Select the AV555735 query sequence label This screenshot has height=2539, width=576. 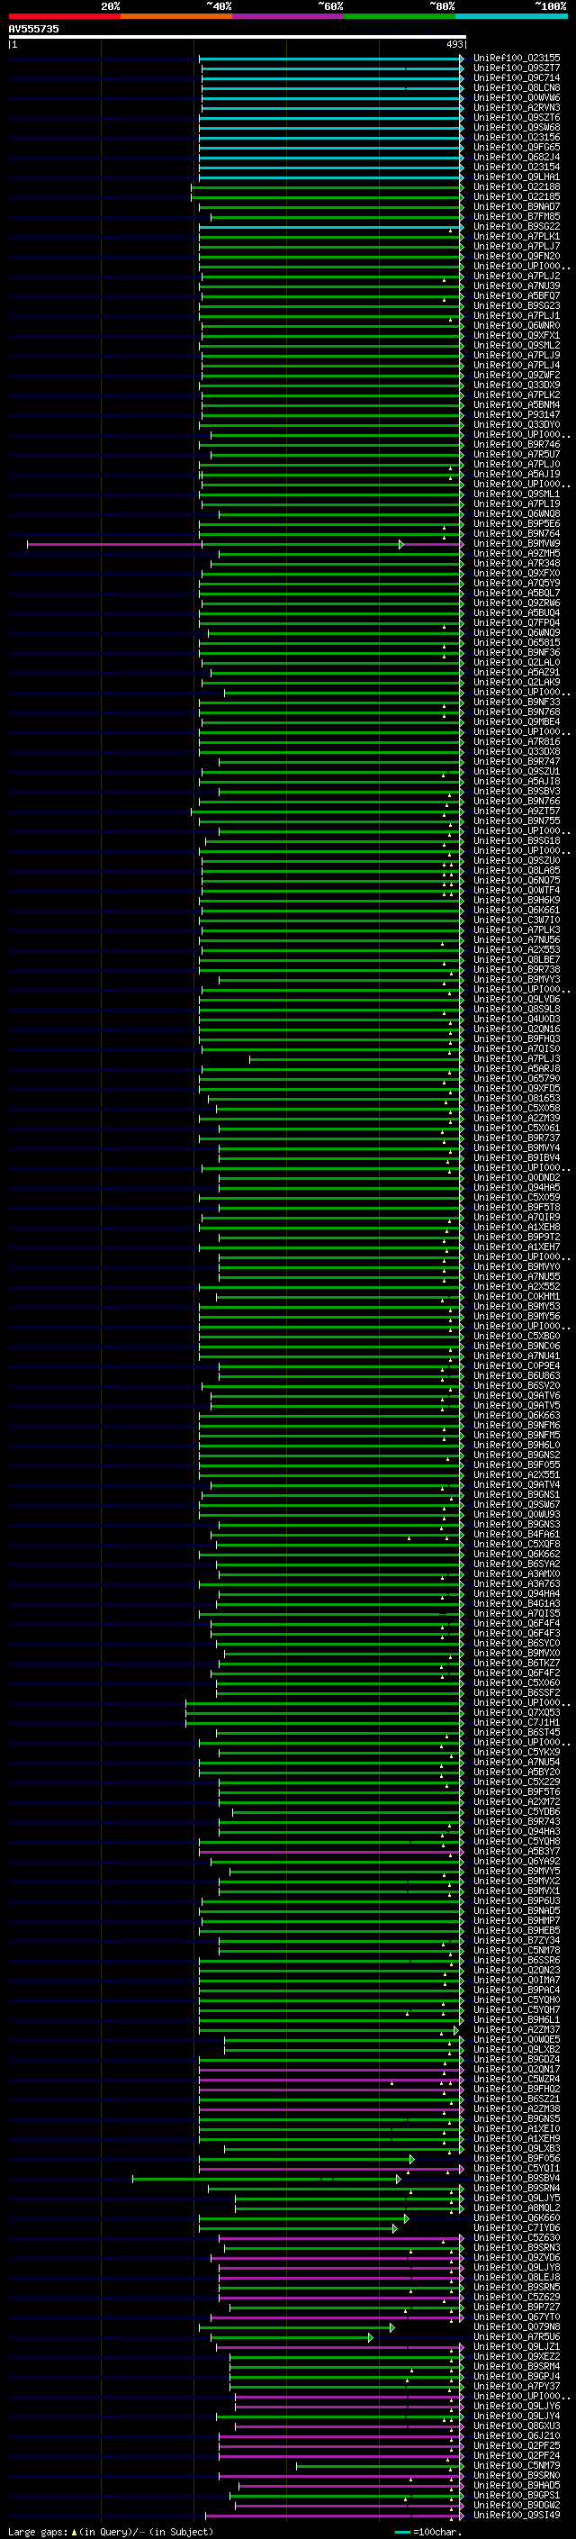[33, 30]
